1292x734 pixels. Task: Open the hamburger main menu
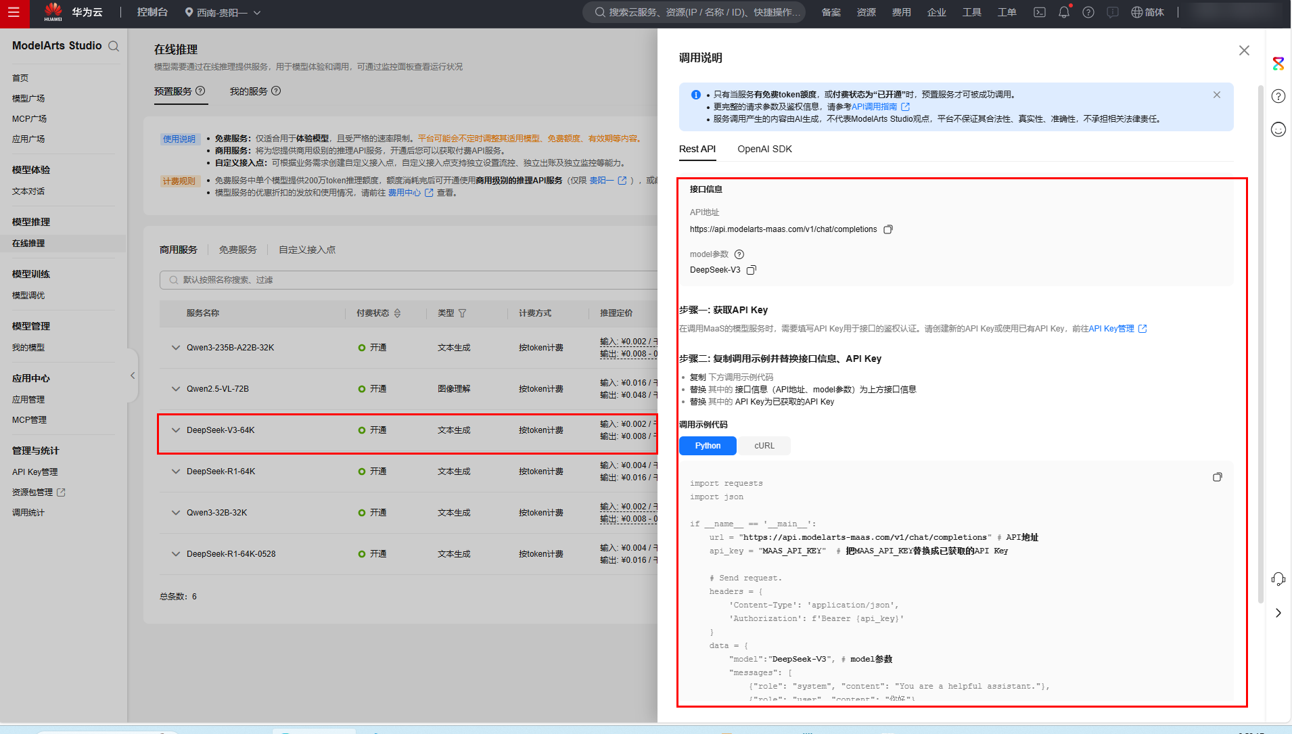click(14, 12)
